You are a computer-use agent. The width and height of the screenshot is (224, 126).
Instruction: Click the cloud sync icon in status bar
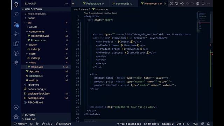pyautogui.click(x=31, y=124)
